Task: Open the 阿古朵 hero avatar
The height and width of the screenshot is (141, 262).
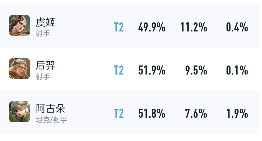Action: click(x=19, y=112)
